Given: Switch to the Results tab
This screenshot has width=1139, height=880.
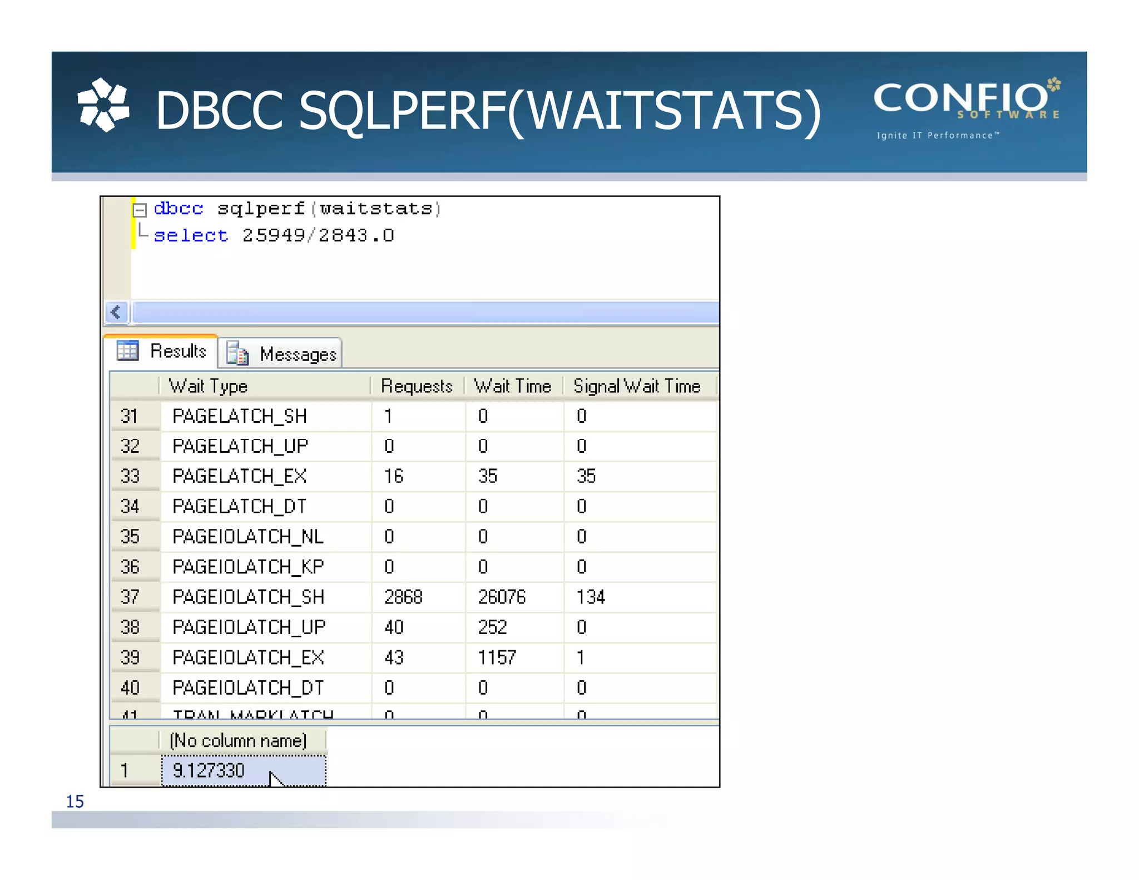Looking at the screenshot, I should pyautogui.click(x=160, y=351).
